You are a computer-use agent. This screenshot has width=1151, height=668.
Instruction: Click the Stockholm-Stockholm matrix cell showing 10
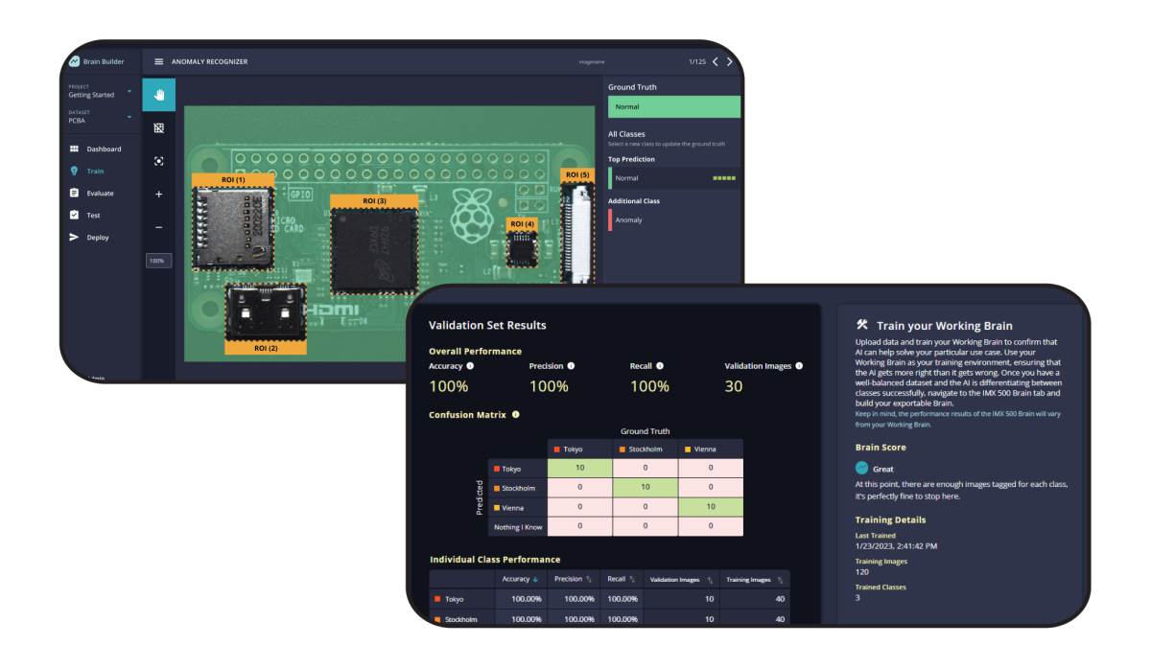pyautogui.click(x=646, y=487)
